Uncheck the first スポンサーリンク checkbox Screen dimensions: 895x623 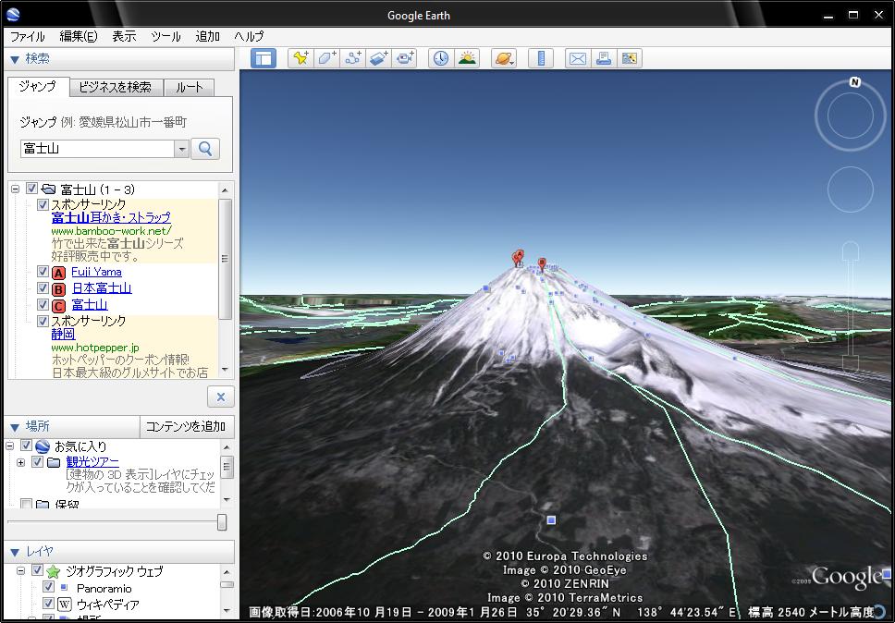click(x=43, y=204)
